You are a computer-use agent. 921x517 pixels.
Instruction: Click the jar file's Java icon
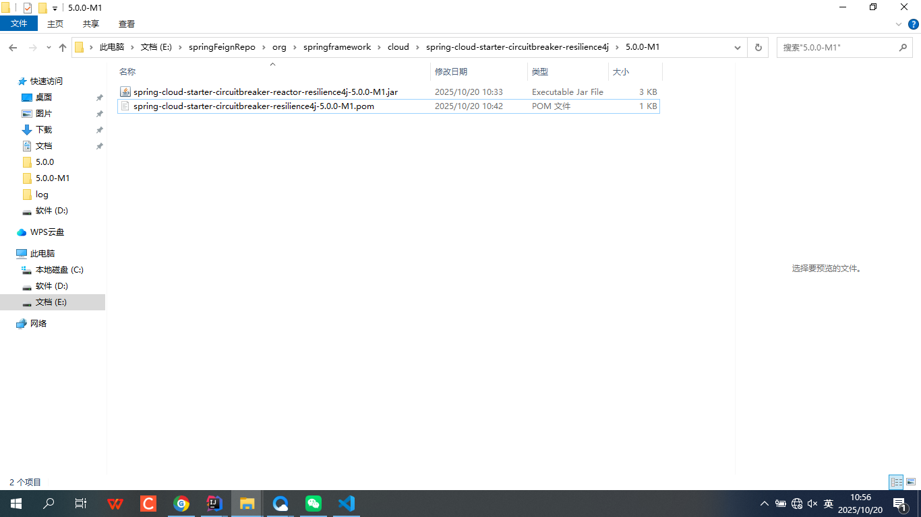click(x=125, y=92)
